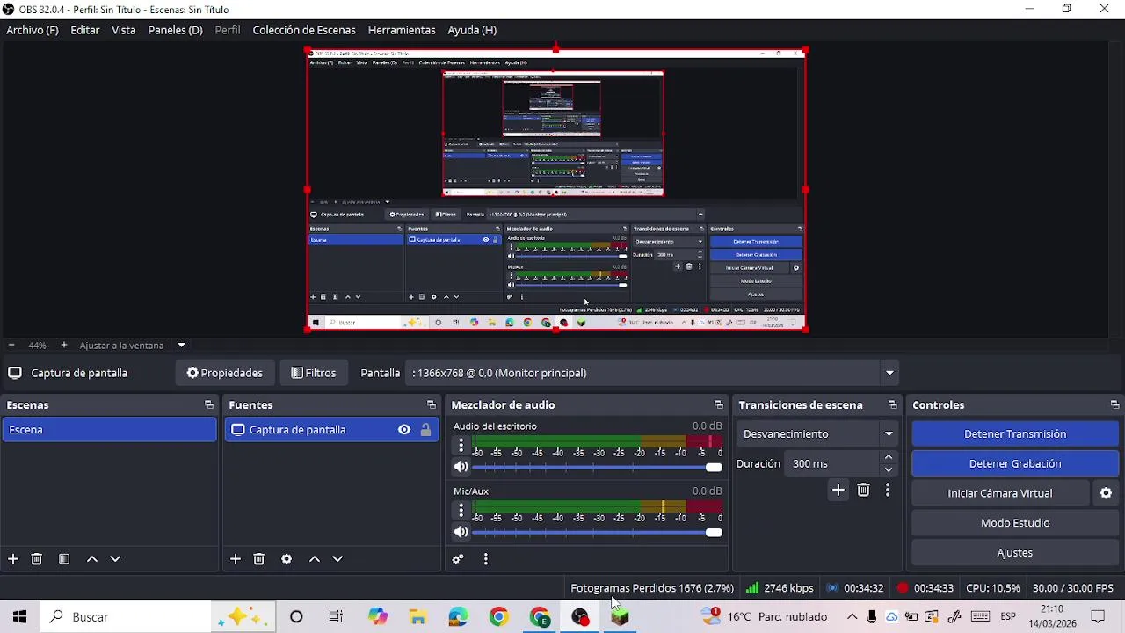Open options menu for Mic/Aux channel
The image size is (1125, 633).
click(461, 511)
